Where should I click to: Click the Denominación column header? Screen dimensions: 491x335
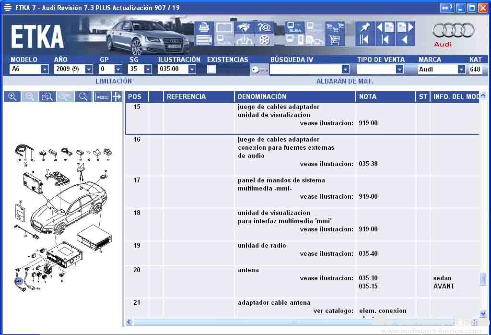click(x=295, y=96)
